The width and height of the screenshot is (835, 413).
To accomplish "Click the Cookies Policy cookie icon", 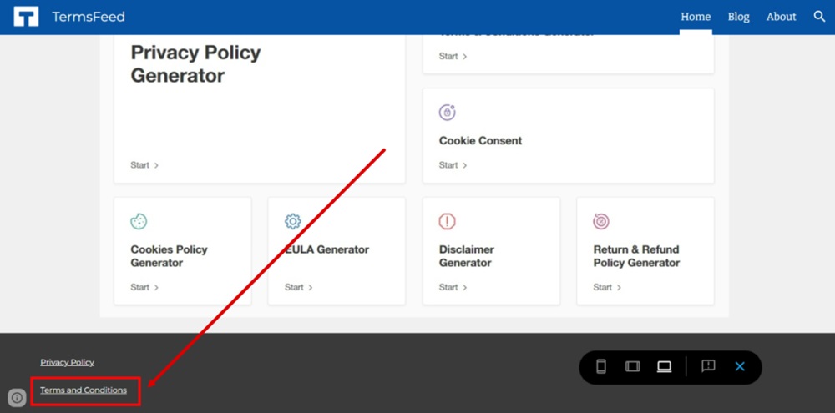I will pyautogui.click(x=139, y=221).
